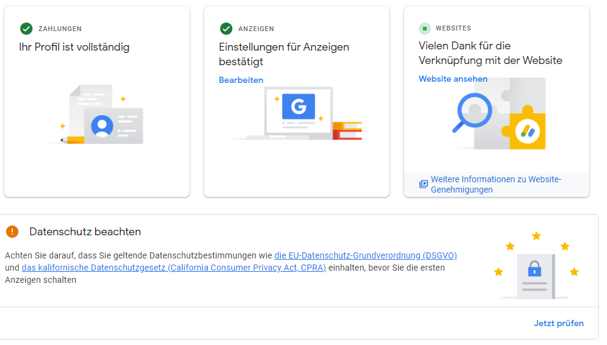Click the profile ID card illustration
607x345 pixels.
point(113,126)
